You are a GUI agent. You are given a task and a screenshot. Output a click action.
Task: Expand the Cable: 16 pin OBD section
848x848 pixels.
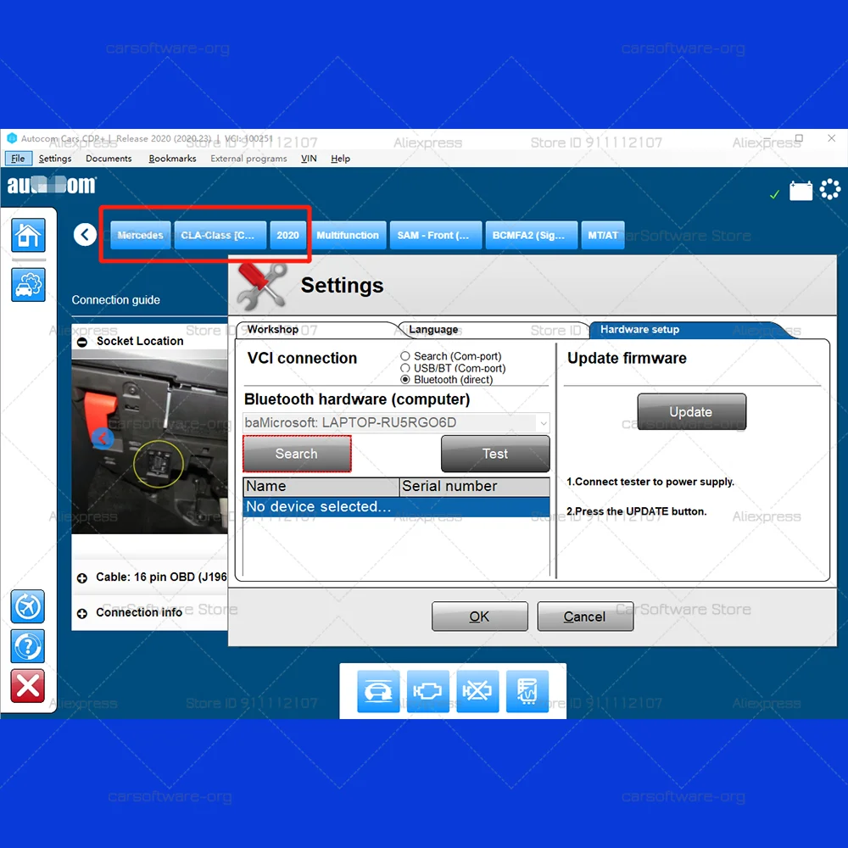[x=82, y=578]
